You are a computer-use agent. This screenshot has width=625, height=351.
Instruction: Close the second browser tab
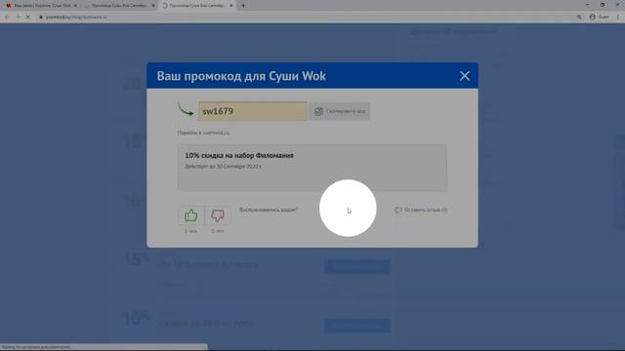(x=153, y=6)
